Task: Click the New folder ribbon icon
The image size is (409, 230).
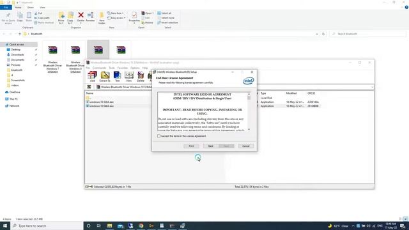Action: 102,18
